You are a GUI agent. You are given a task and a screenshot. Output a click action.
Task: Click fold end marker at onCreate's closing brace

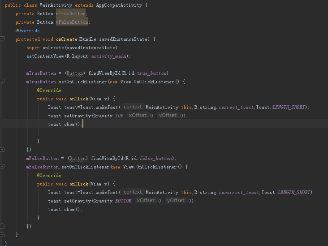[2, 234]
